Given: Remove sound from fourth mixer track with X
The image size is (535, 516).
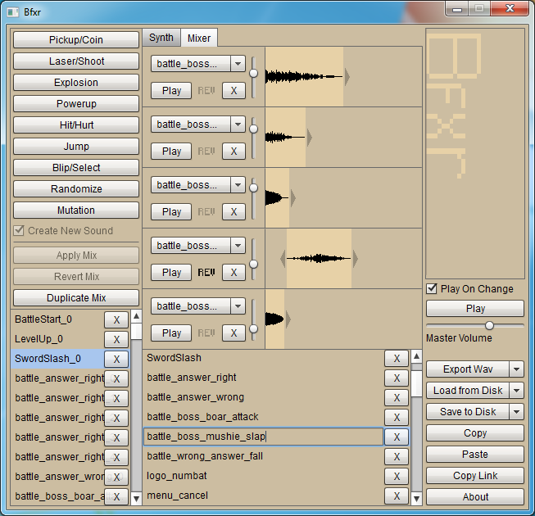Looking at the screenshot, I should coord(233,273).
